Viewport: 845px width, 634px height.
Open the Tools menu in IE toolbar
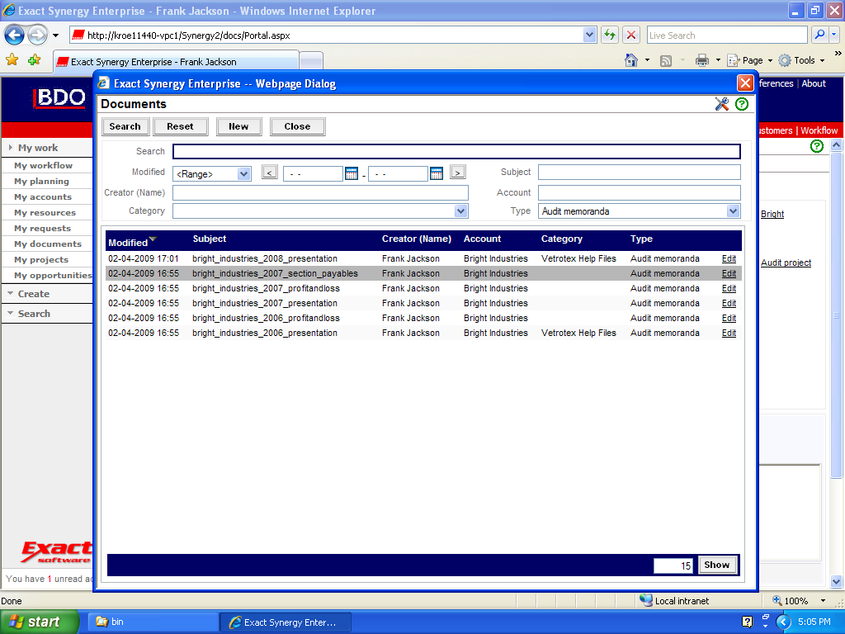[x=801, y=60]
